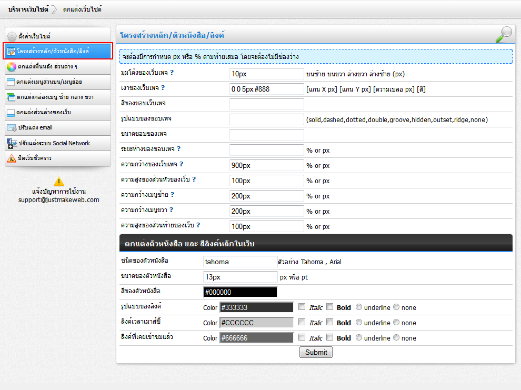
Task: Click the empty รูปแบบของขอบเพจ field
Action: [266, 119]
